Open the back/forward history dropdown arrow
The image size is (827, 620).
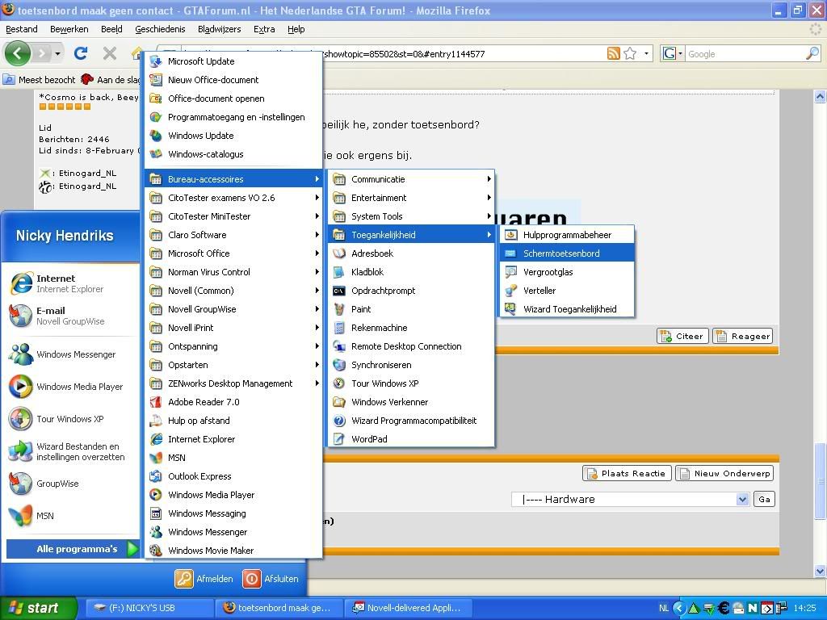click(x=57, y=53)
